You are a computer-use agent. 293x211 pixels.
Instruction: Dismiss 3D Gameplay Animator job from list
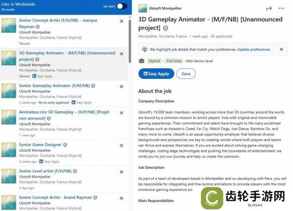click(x=121, y=54)
